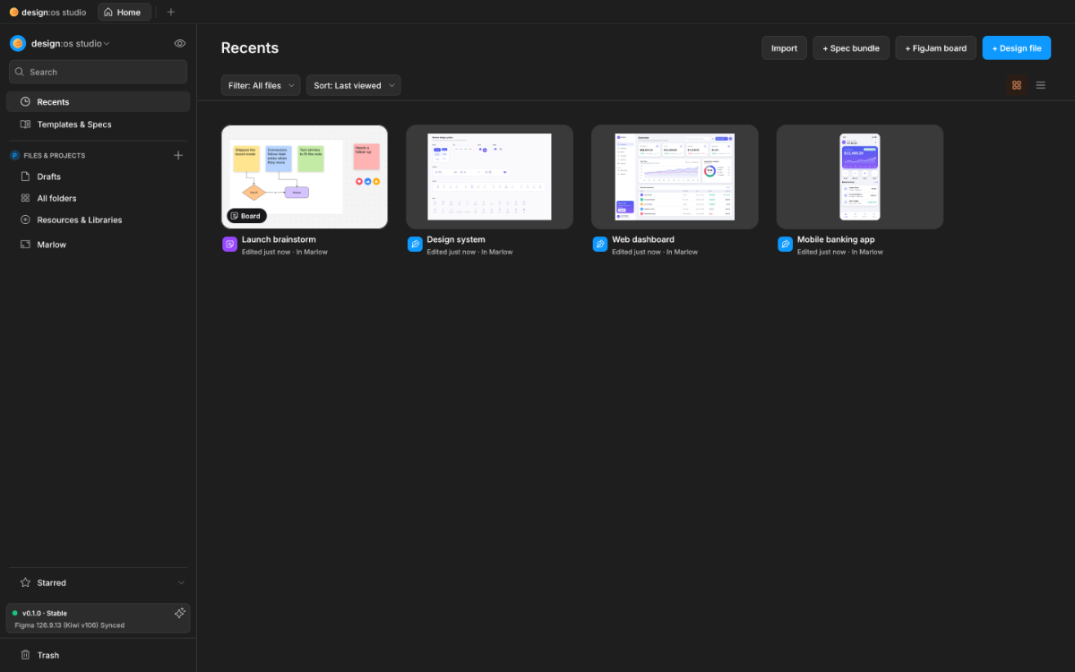1075x672 pixels.
Task: Click the purple board icon by Launch brainstorm
Action: 229,244
